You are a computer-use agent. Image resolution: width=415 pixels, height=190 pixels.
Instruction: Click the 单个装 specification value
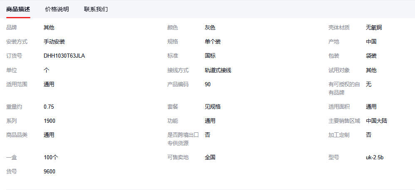[212, 42]
